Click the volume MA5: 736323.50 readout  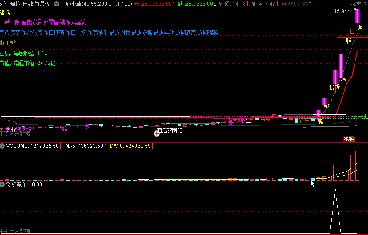pyautogui.click(x=86, y=146)
